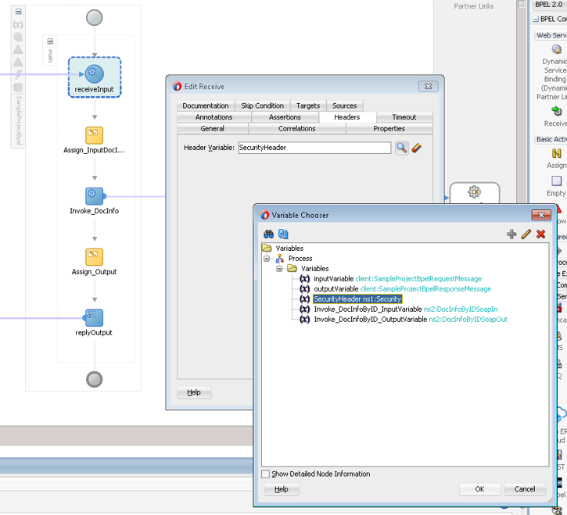567x515 pixels.
Task: Click the Empty activity icon in palette
Action: [x=557, y=181]
